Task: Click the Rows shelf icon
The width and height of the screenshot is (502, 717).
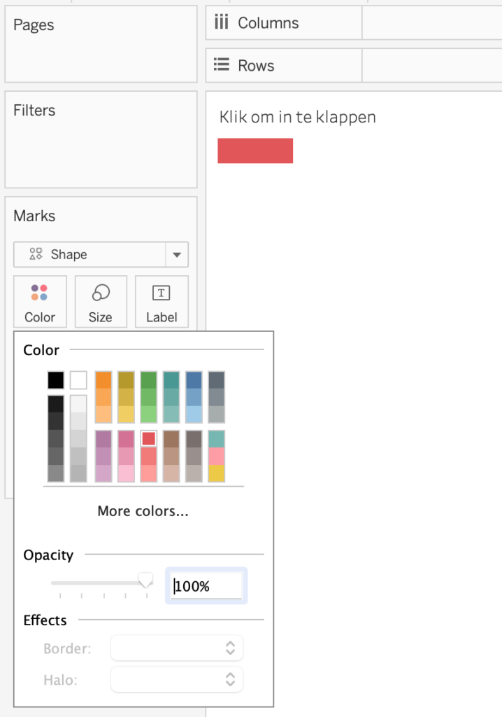Action: (x=222, y=65)
